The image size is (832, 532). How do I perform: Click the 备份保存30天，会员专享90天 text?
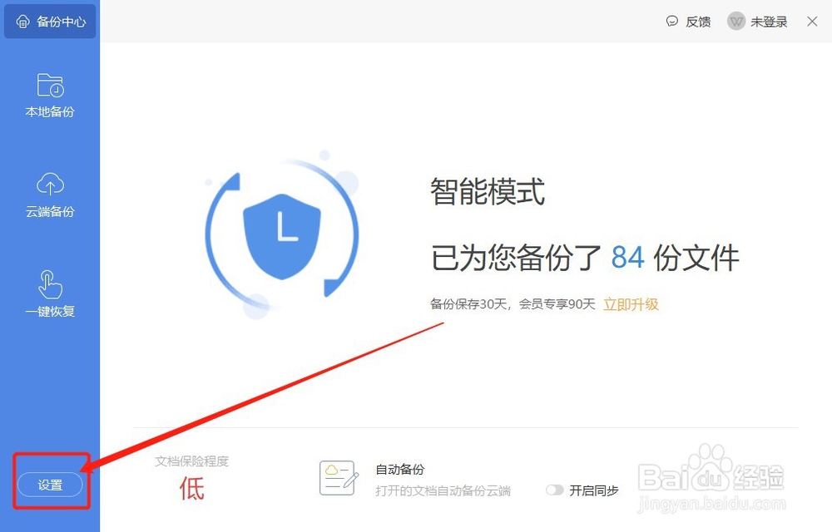(x=513, y=304)
